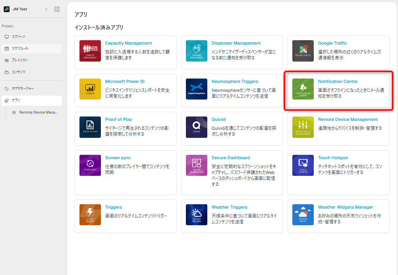Open Remote Device Mana... sidebar sub-item
This screenshot has height=275, width=398.
pyautogui.click(x=34, y=112)
